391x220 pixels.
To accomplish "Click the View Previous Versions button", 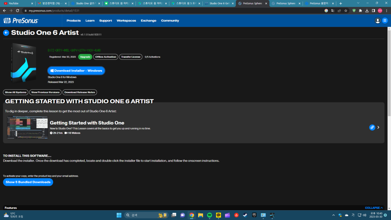I will point(45,92).
